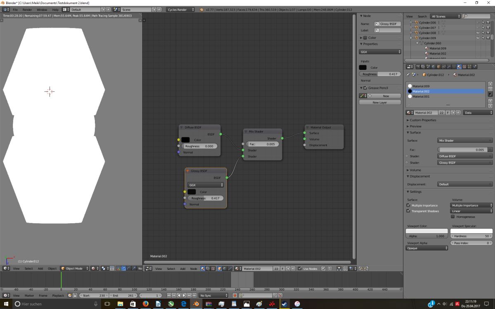Add a material slot with plus button
This screenshot has width=495, height=309.
[x=490, y=84]
